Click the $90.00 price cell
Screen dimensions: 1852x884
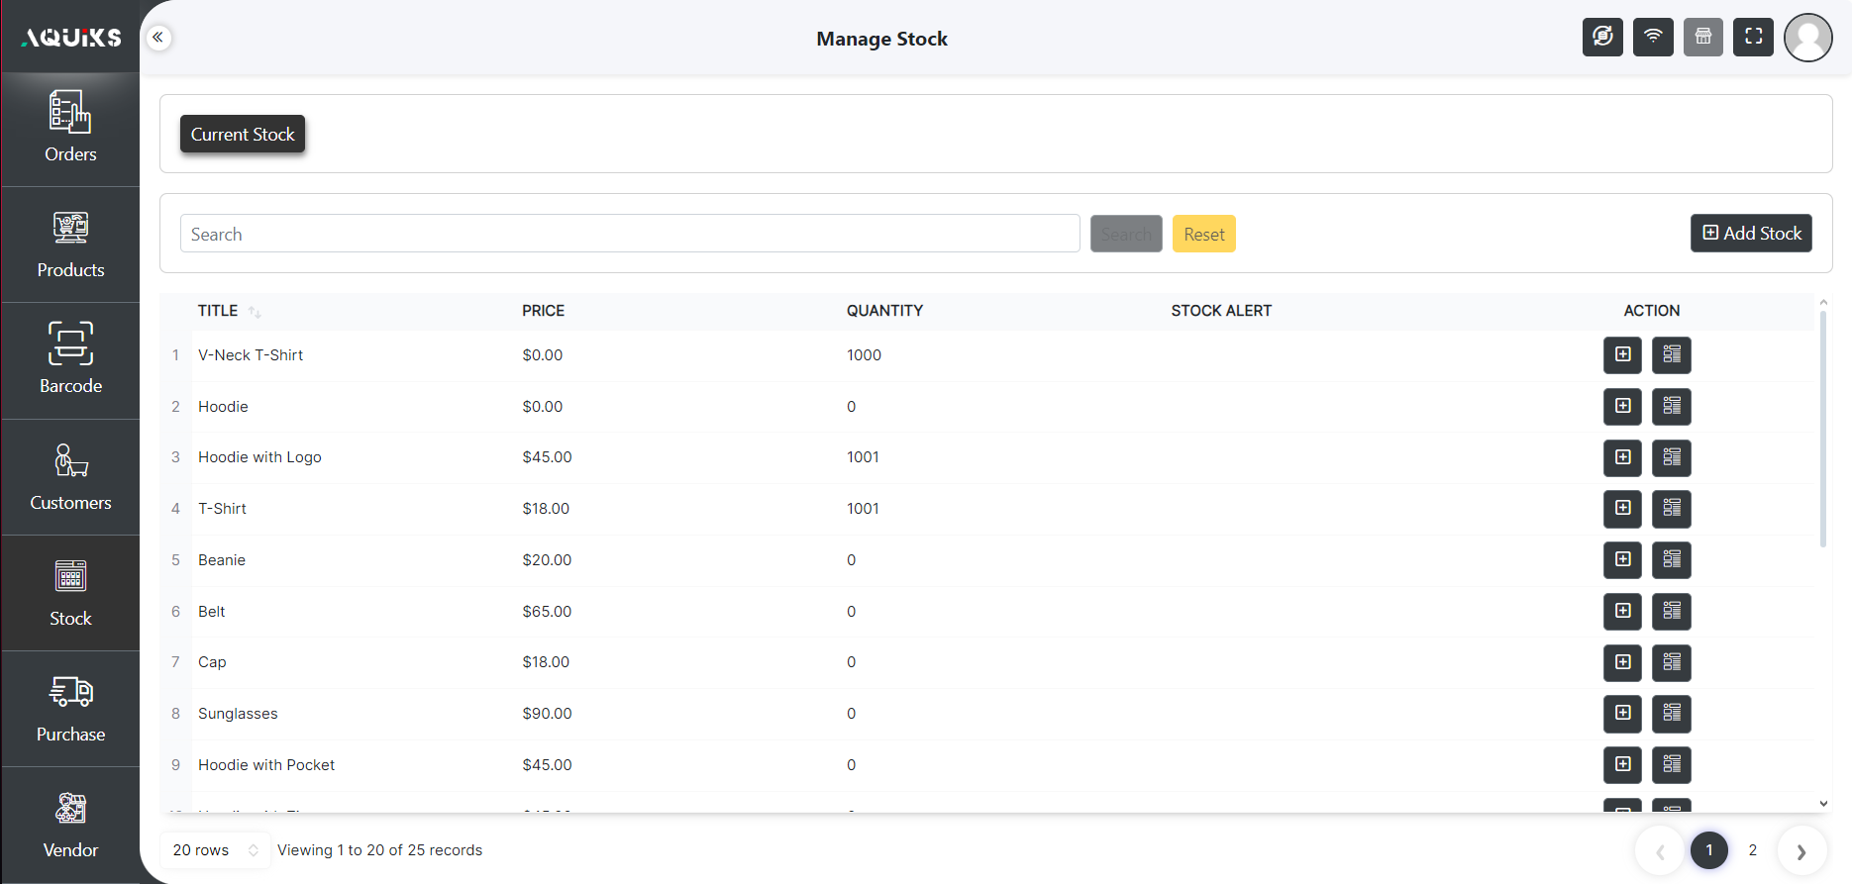pos(547,714)
